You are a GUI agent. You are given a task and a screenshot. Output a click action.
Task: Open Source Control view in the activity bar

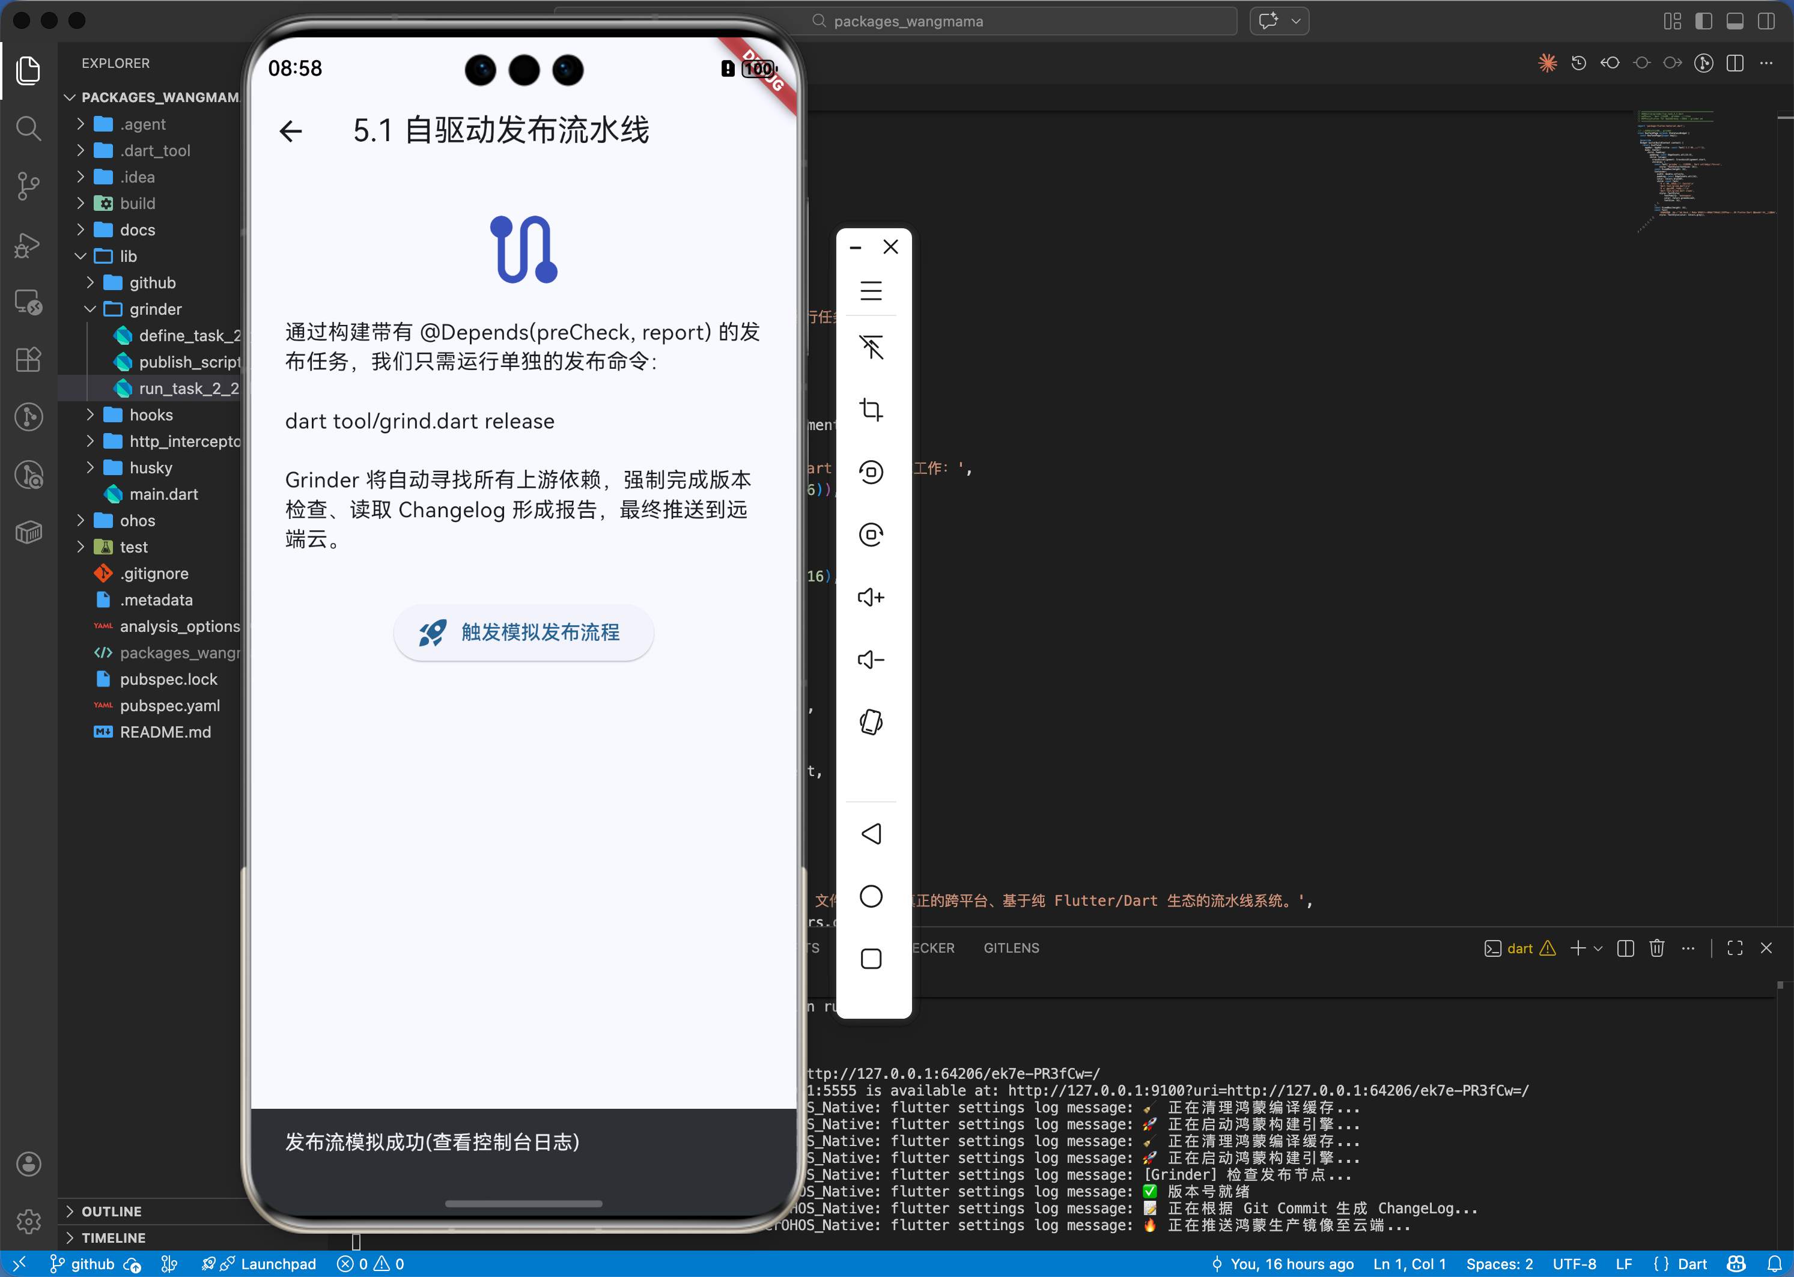click(28, 186)
